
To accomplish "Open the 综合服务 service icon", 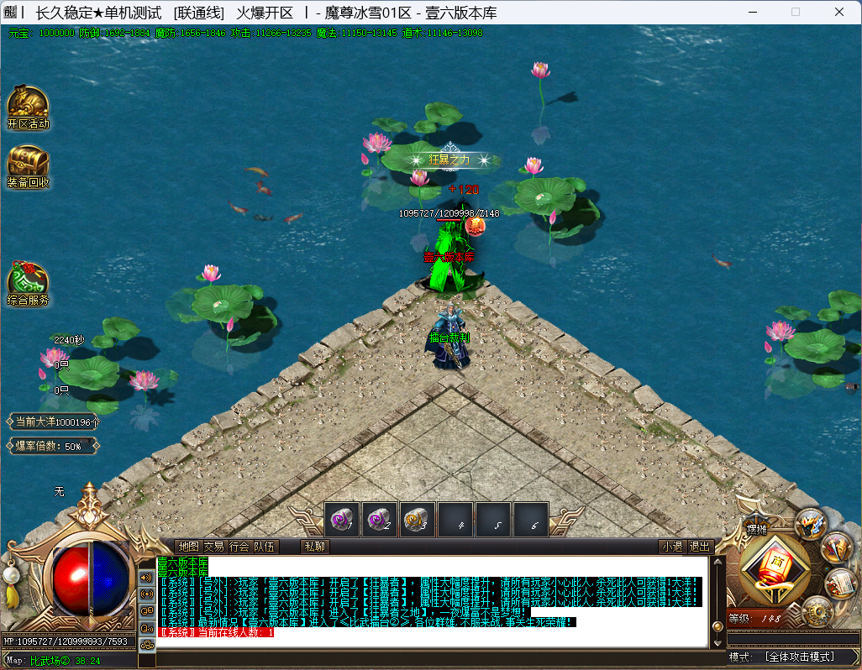I will pyautogui.click(x=28, y=284).
